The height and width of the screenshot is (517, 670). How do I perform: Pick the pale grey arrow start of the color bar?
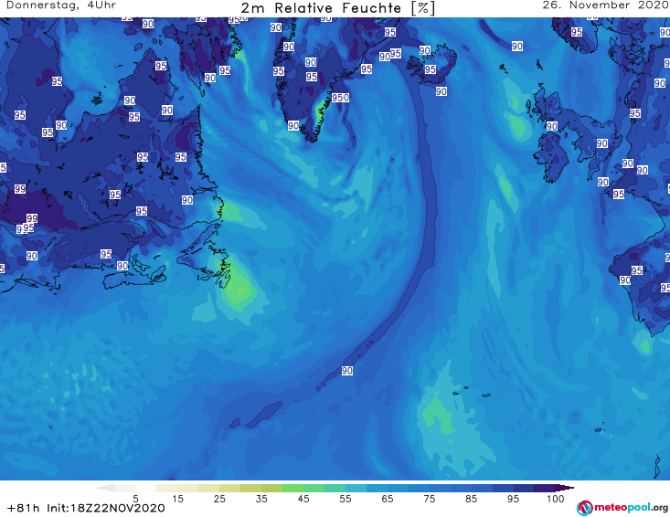pos(105,488)
